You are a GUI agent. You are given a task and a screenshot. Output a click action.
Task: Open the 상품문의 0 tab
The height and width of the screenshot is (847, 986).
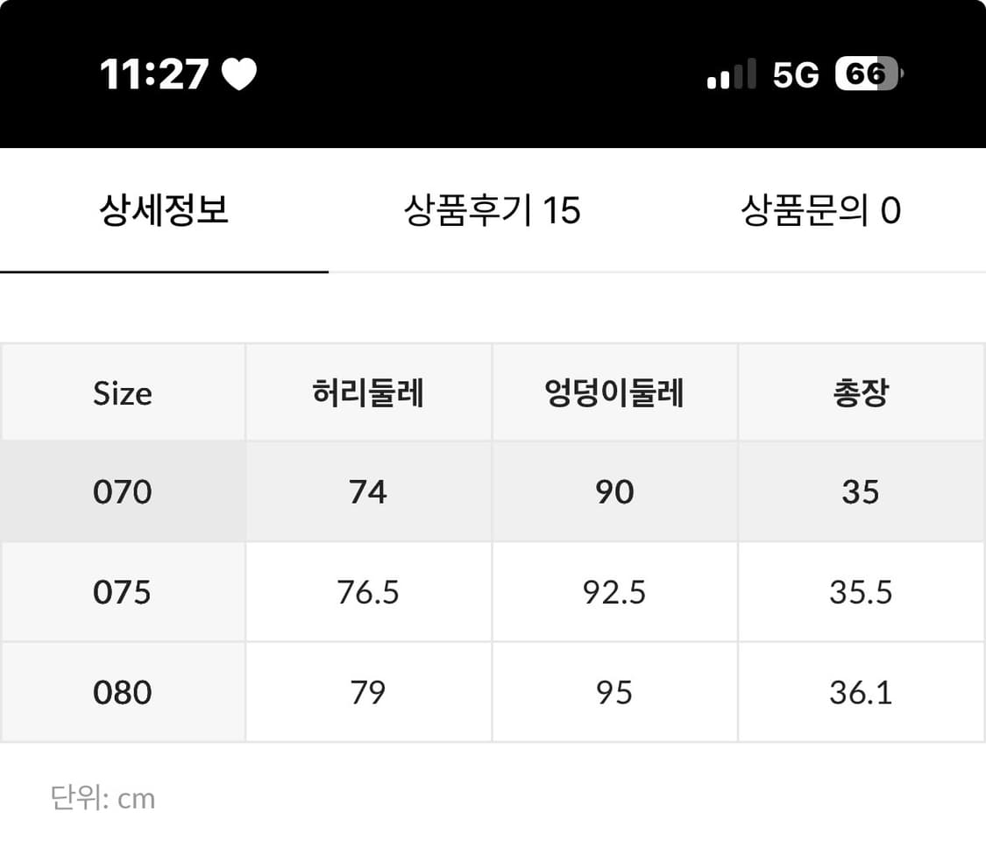(x=821, y=210)
